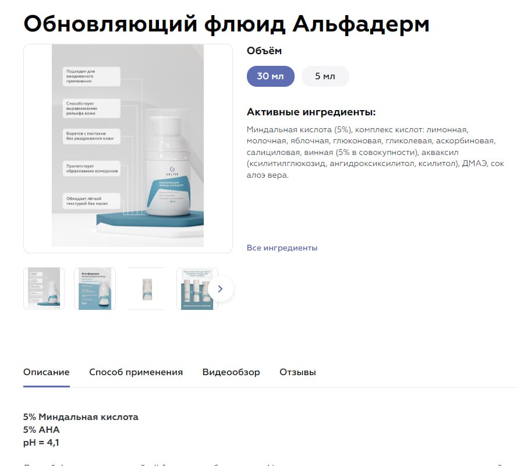Image resolution: width=517 pixels, height=466 pixels.
Task: Click the Обновляющий флюид Альфадерм heading
Action: [226, 24]
